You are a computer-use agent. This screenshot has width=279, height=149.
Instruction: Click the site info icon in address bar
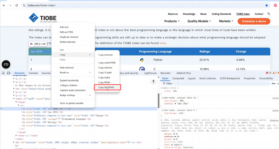(24, 5)
